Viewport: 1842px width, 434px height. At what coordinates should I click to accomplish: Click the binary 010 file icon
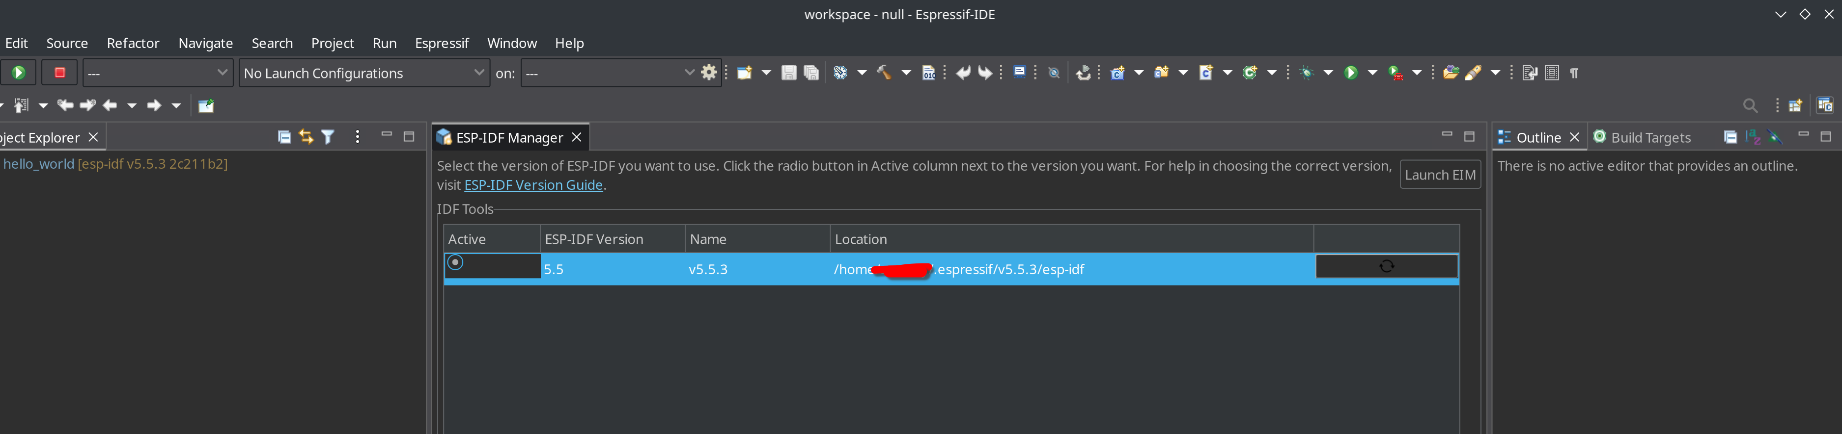929,73
